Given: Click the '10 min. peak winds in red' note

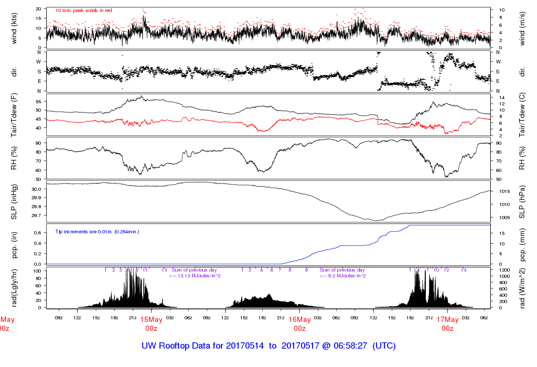Looking at the screenshot, I should pyautogui.click(x=83, y=10).
